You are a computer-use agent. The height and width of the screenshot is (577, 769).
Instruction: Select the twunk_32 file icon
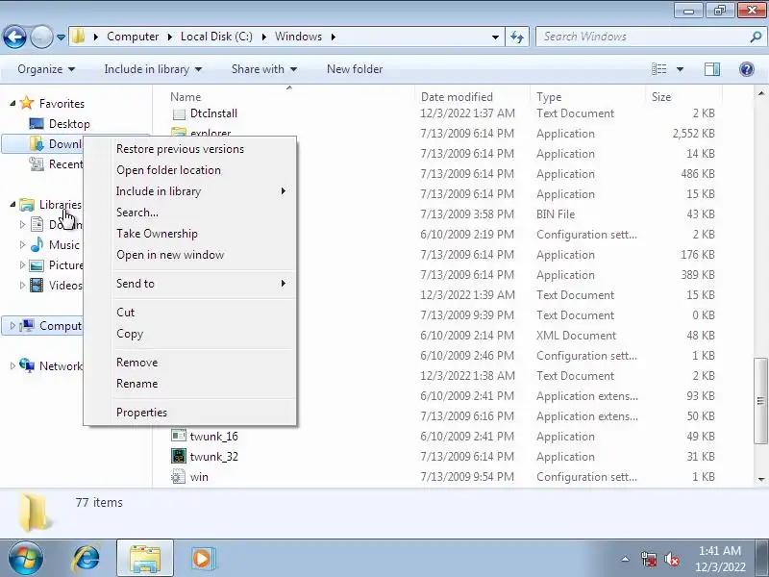click(x=179, y=456)
